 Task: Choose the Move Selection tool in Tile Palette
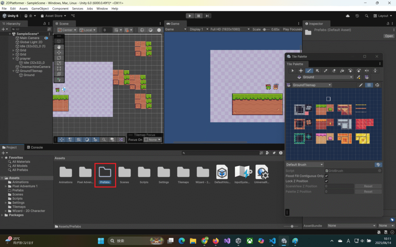pyautogui.click(x=301, y=71)
